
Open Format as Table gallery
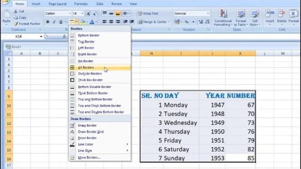point(241,18)
